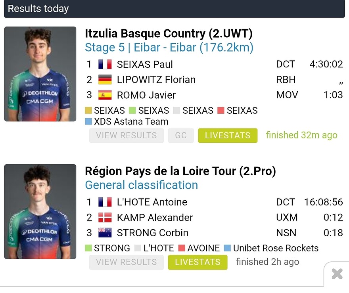Click the Danish flag beside KAMP Alexander

[105, 217]
